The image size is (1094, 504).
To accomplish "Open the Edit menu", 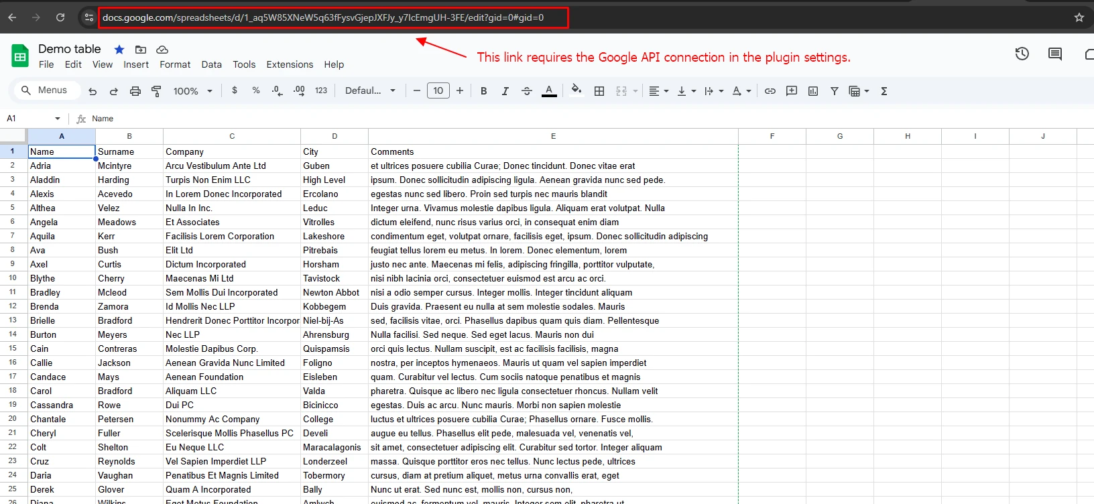I will click(x=73, y=64).
